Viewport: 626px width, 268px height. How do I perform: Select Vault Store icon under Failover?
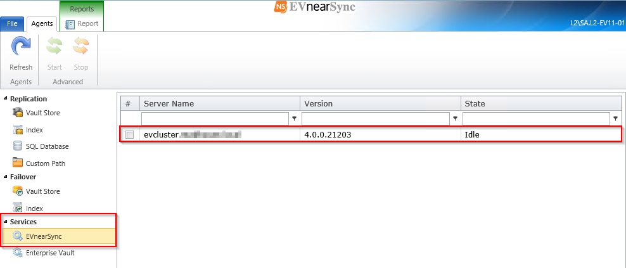18,191
